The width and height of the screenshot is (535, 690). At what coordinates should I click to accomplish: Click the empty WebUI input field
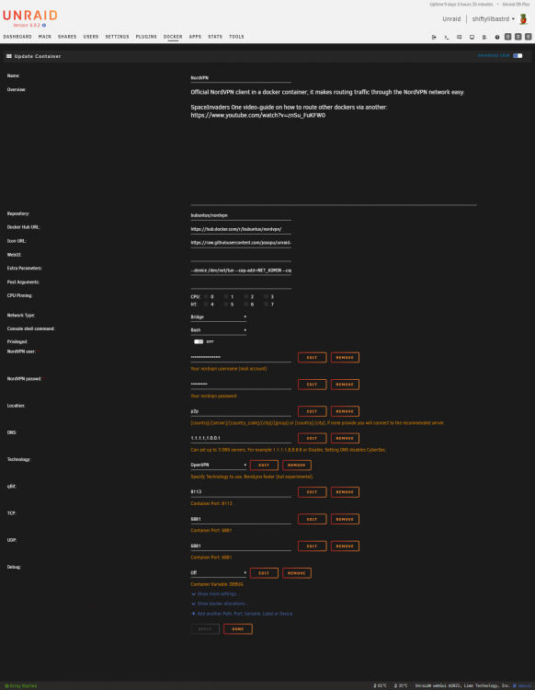point(241,257)
